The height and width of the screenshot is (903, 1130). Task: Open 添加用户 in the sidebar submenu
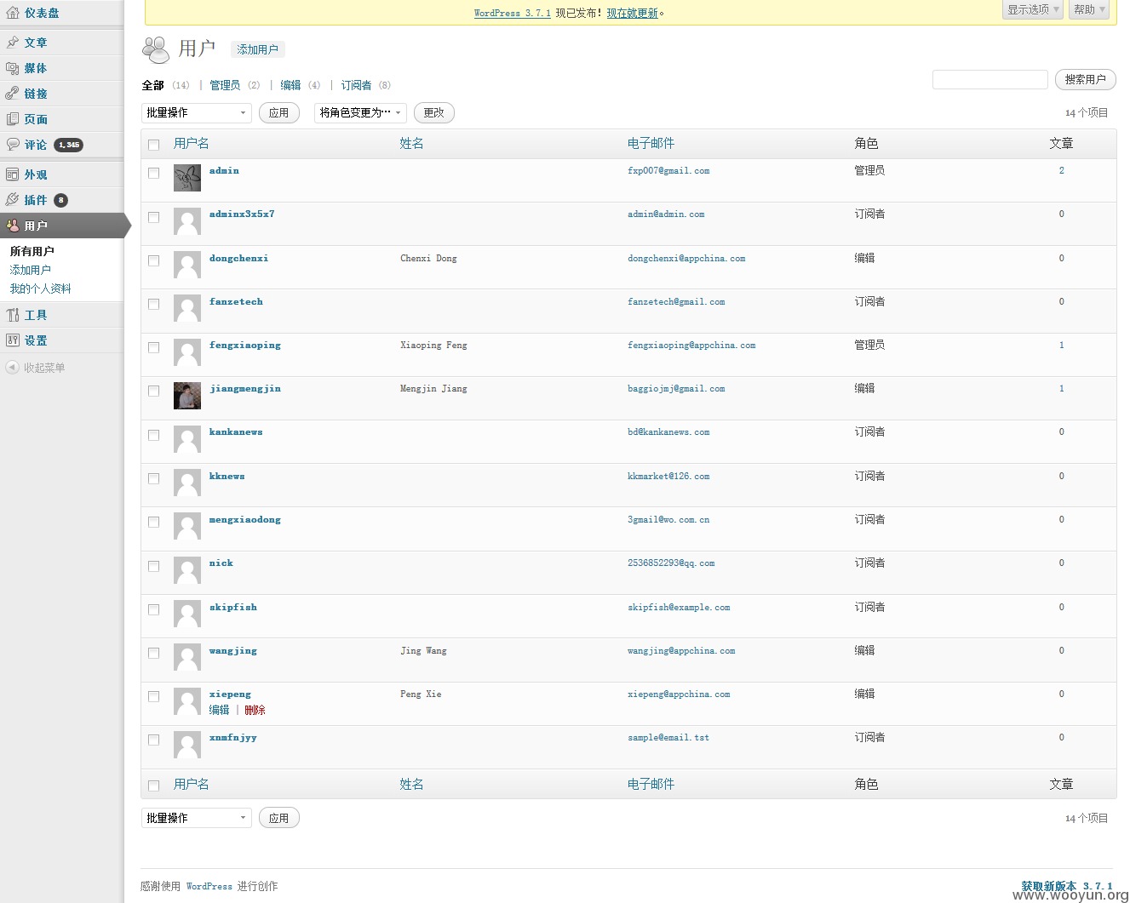pos(31,270)
